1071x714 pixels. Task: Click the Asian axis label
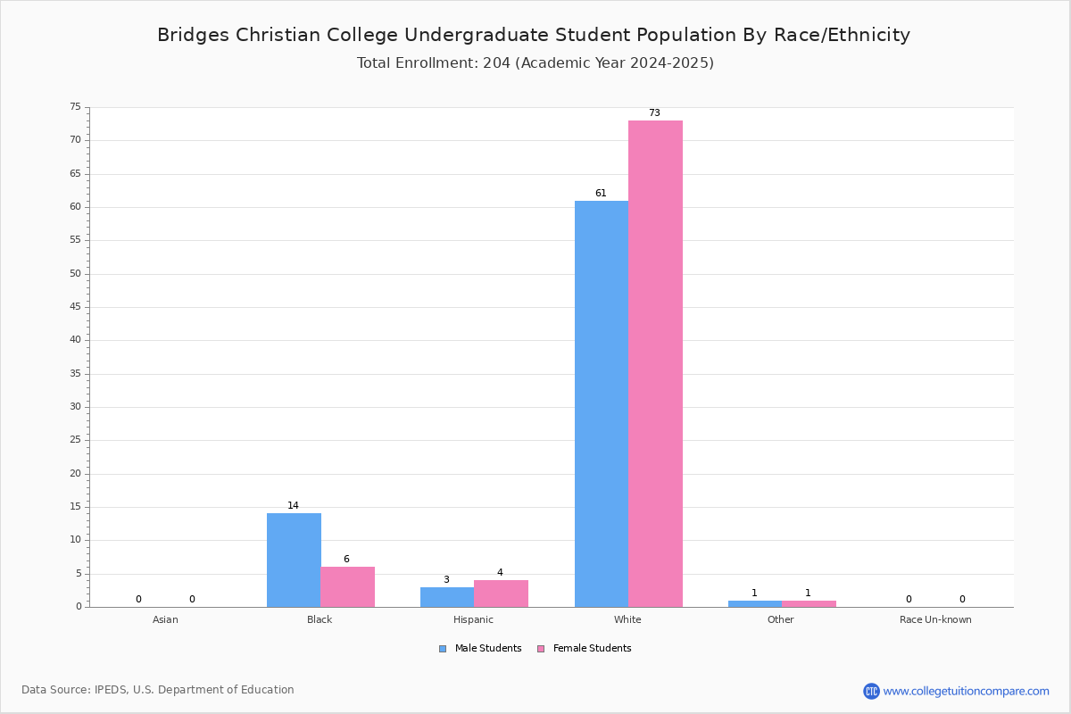point(165,619)
